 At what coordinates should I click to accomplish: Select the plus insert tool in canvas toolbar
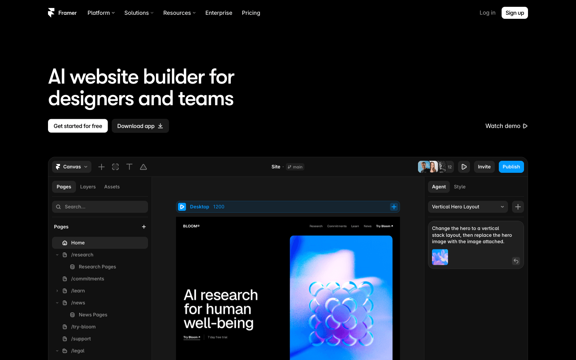click(x=102, y=167)
